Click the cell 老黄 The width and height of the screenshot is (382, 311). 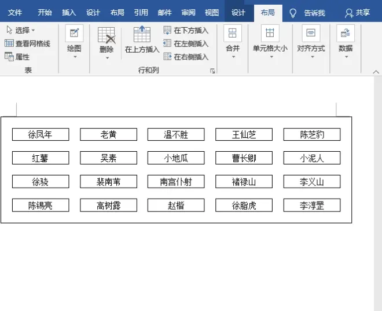click(x=108, y=134)
